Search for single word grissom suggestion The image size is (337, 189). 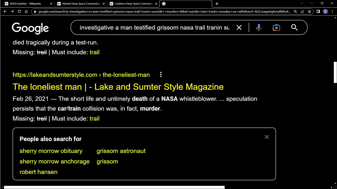coord(107,161)
